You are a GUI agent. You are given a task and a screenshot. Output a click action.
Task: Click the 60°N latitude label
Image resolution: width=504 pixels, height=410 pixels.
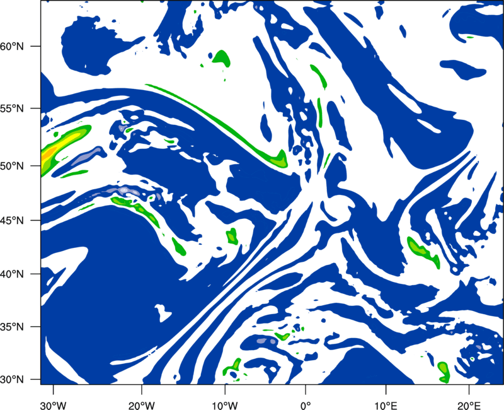click(12, 47)
